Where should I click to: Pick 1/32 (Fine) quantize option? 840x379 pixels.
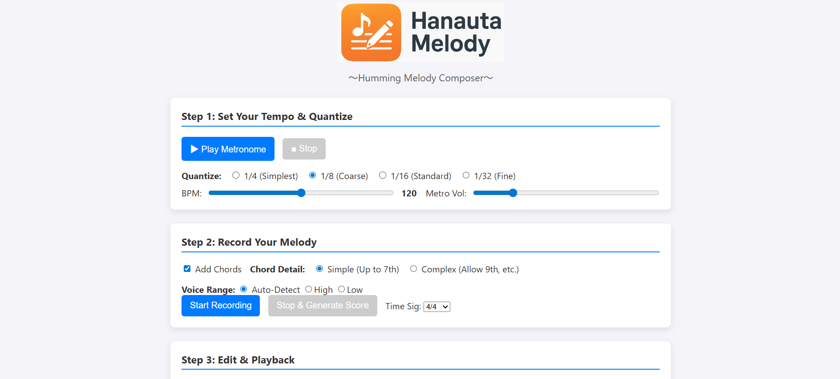[466, 176]
